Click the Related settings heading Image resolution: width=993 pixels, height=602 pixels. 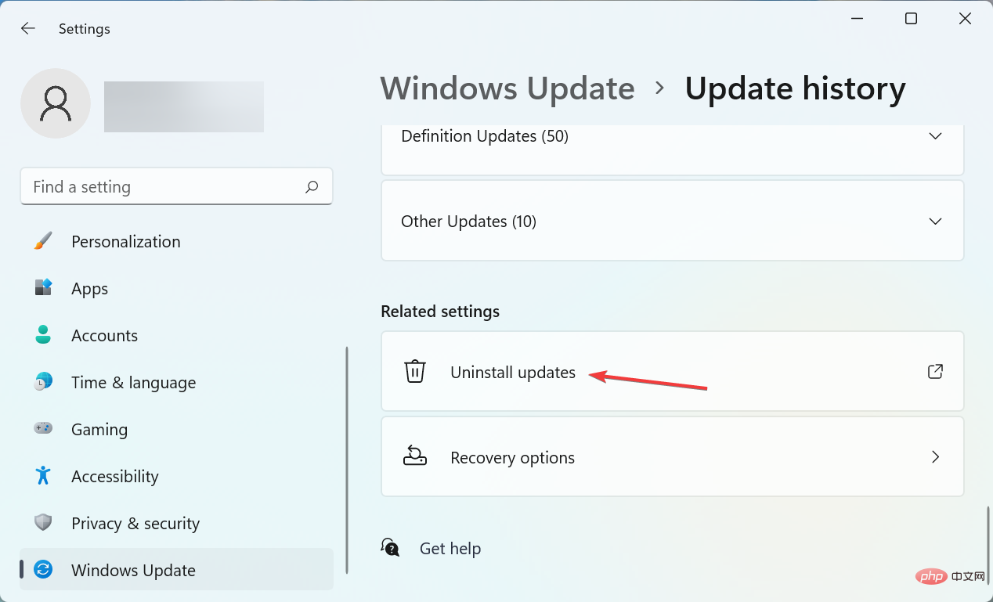(x=440, y=312)
